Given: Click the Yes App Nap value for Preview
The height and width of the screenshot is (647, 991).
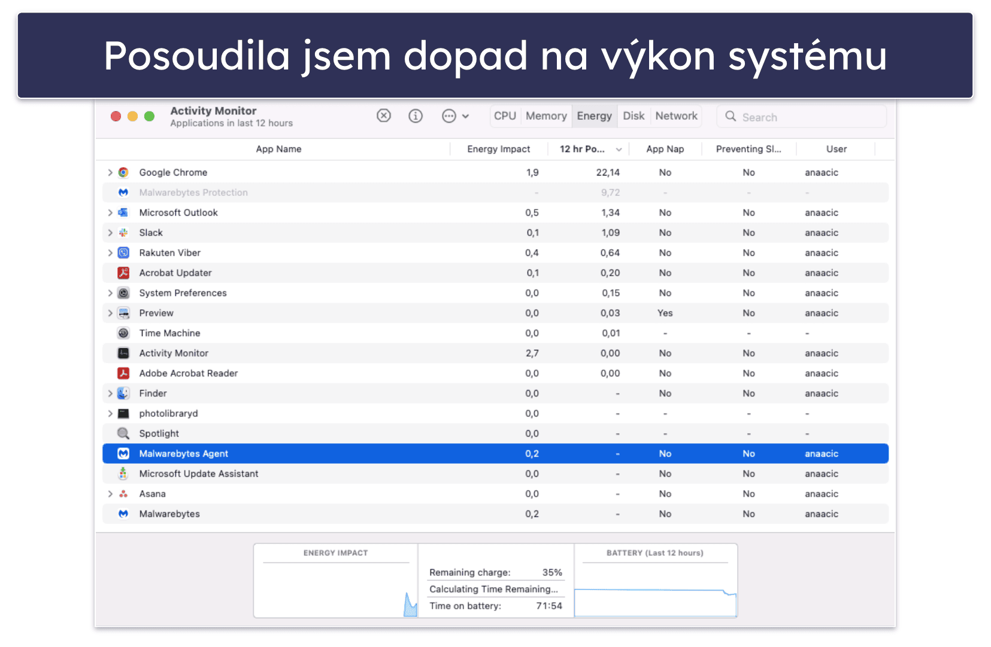Looking at the screenshot, I should point(665,313).
